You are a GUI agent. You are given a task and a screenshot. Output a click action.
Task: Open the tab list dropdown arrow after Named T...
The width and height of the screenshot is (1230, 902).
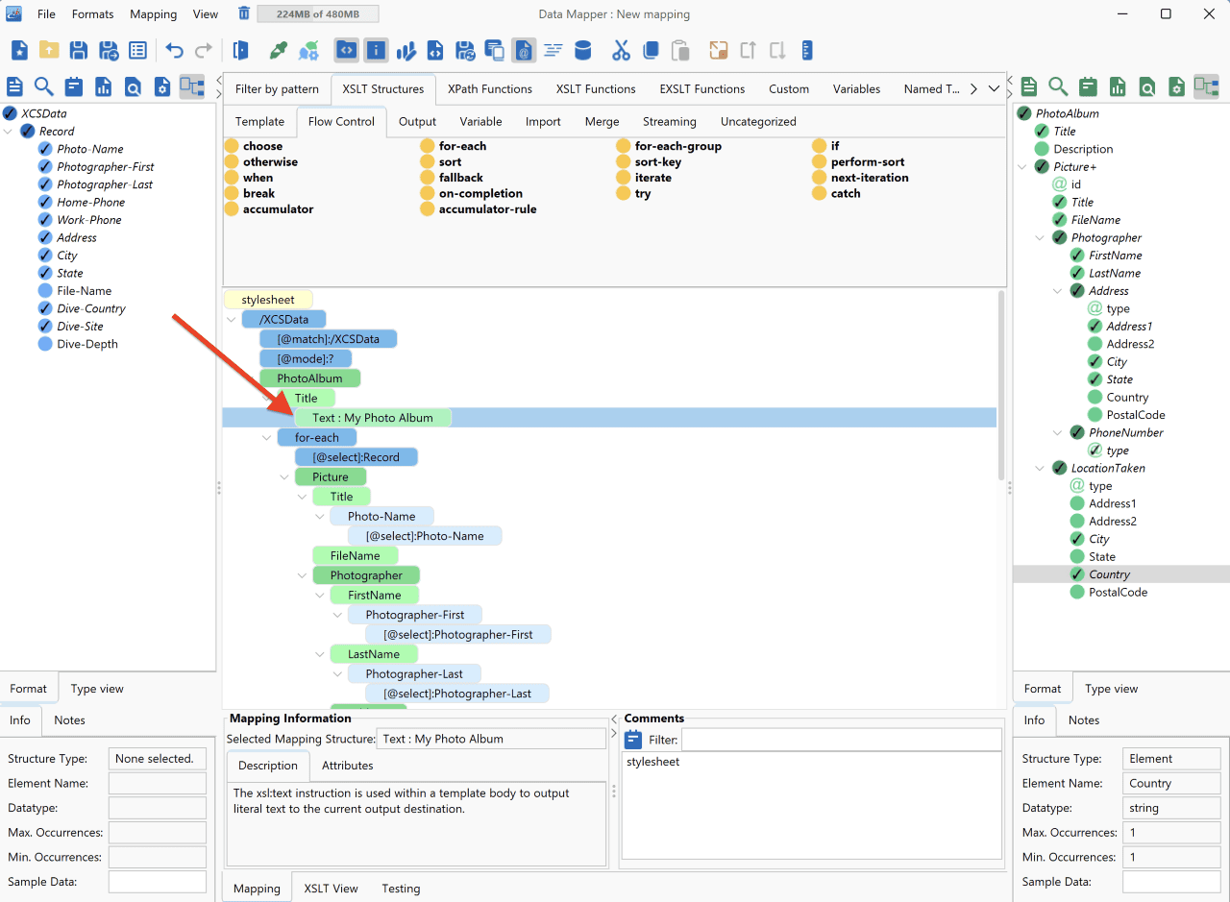point(994,88)
